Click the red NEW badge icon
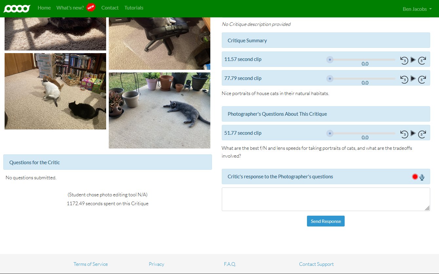The width and height of the screenshot is (439, 274). click(91, 8)
